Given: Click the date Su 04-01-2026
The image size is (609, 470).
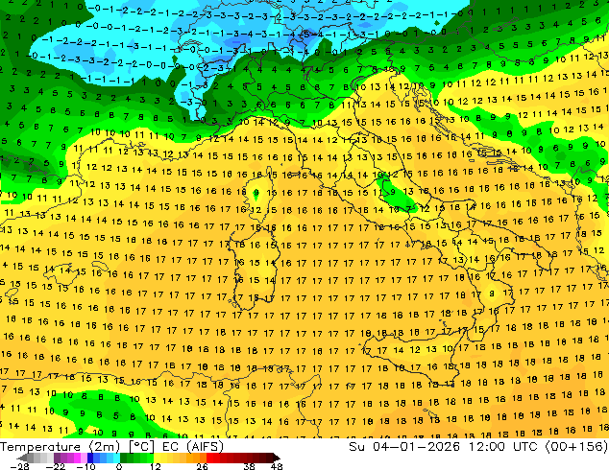Looking at the screenshot, I should click(x=404, y=447).
